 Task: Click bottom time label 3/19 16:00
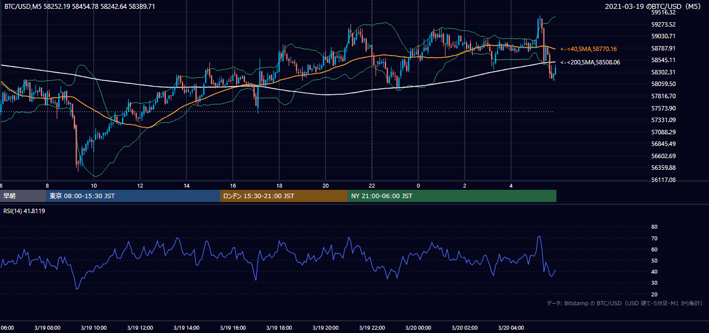click(233, 328)
